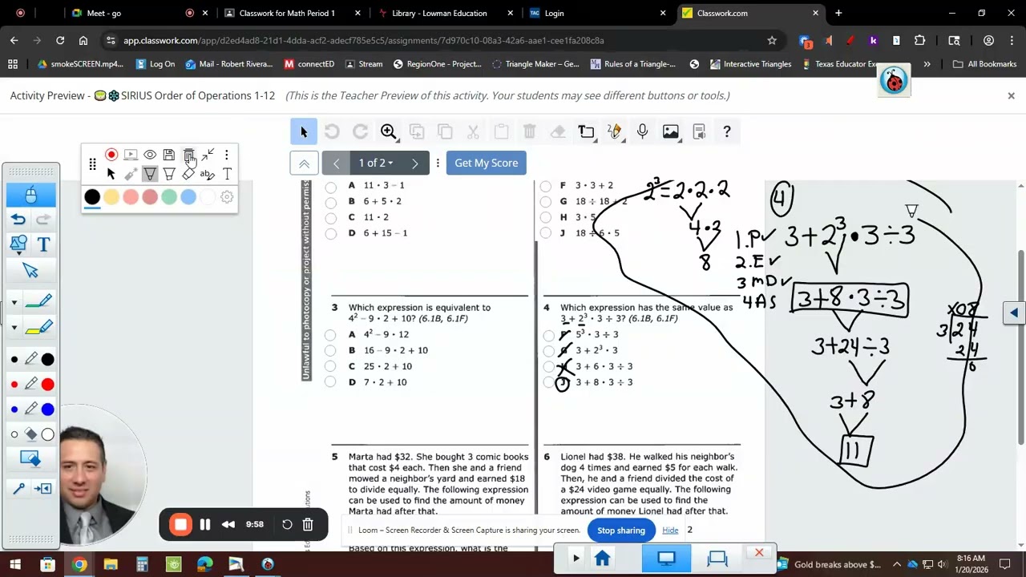
Task: Select answer A 11 · 3 − 1
Action: 331,187
